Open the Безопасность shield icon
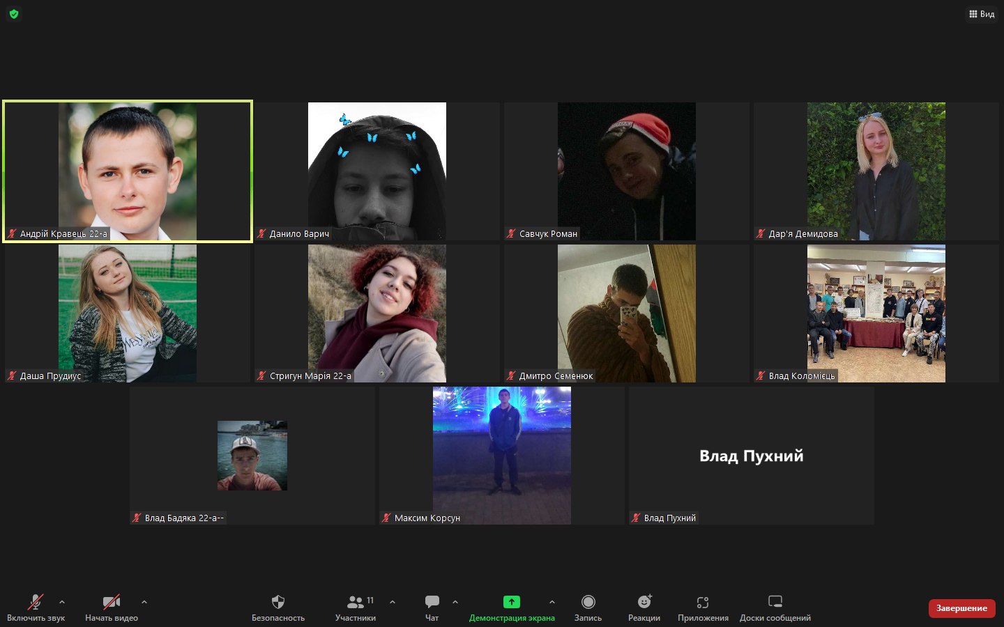 click(x=278, y=602)
